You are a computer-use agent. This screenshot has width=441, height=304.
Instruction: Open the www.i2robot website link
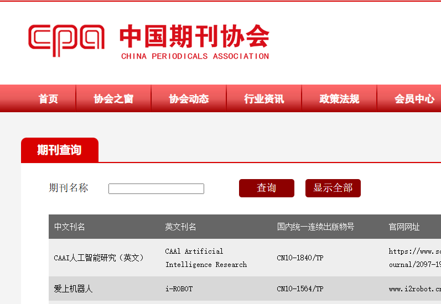pos(415,289)
